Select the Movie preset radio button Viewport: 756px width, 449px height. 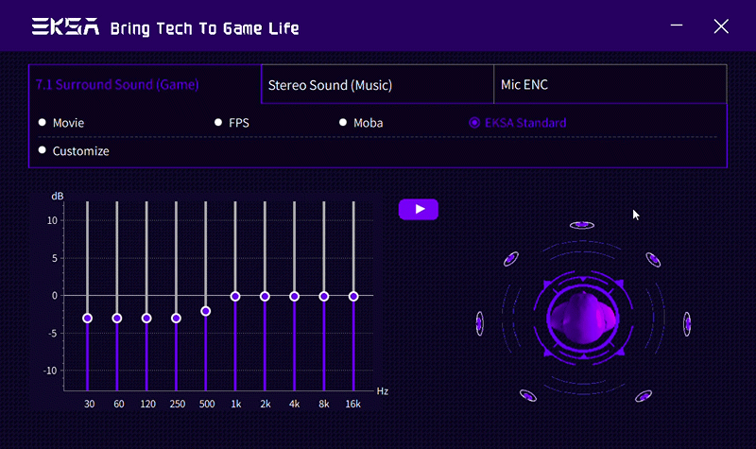pyautogui.click(x=43, y=123)
